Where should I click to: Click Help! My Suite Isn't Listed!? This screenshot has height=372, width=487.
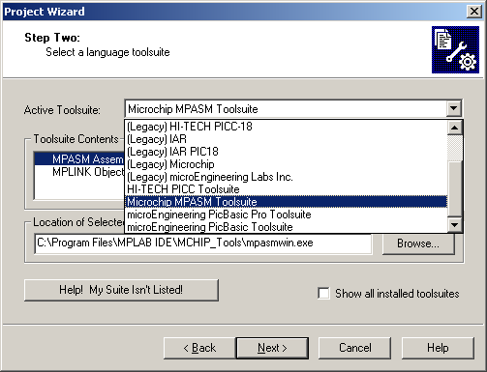point(121,290)
